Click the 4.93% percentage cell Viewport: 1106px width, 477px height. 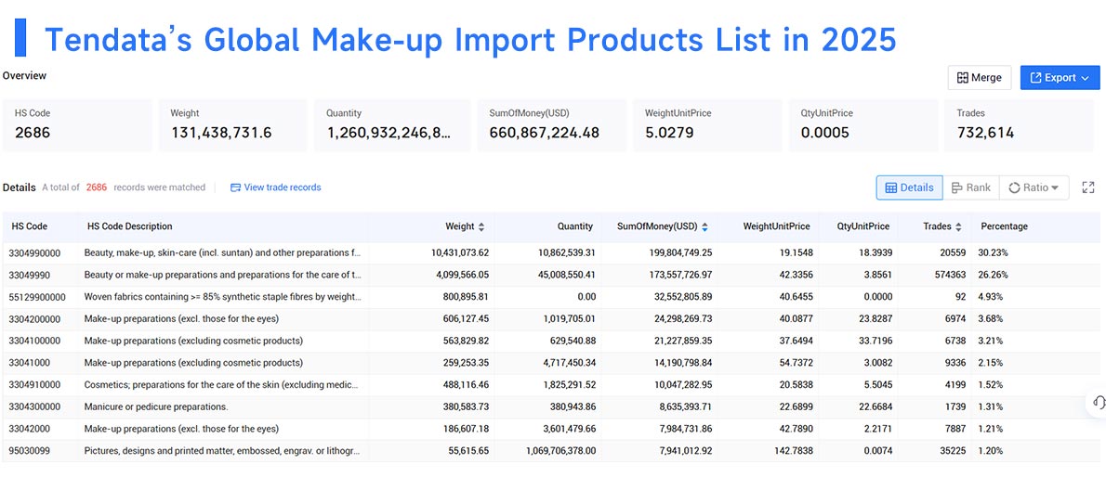click(x=989, y=297)
